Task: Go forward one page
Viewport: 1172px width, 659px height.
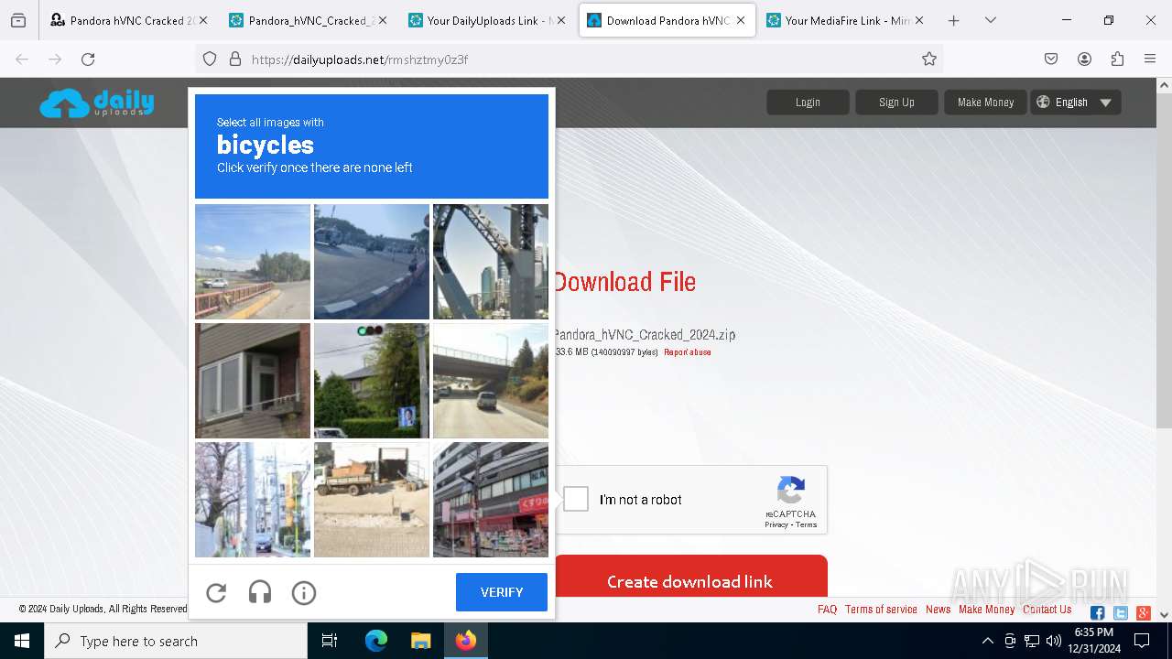Action: click(55, 59)
